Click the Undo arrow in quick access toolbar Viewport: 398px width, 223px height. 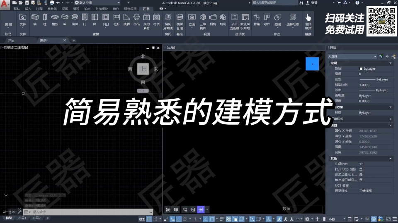tap(58, 3)
